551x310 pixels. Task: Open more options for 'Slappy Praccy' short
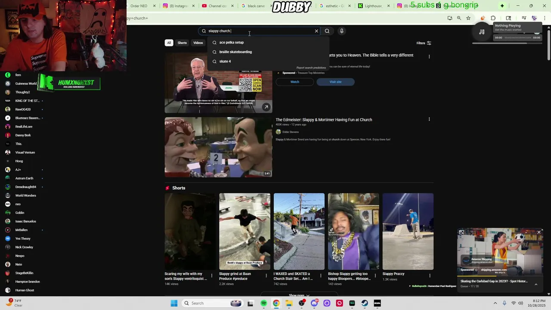(430, 276)
